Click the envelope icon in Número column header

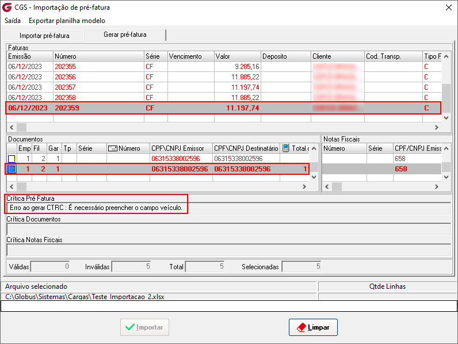click(x=112, y=148)
